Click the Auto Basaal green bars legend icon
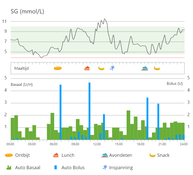193x175 pixels. [x=9, y=167]
